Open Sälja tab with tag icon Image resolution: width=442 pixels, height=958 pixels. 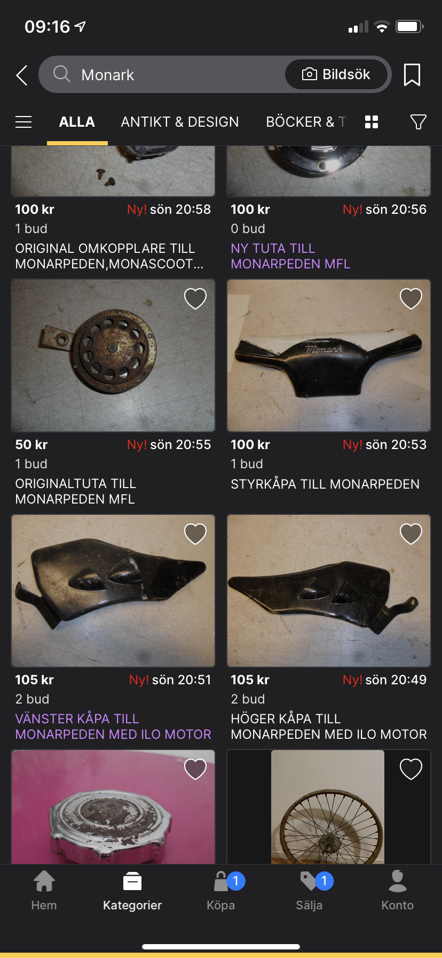[310, 891]
